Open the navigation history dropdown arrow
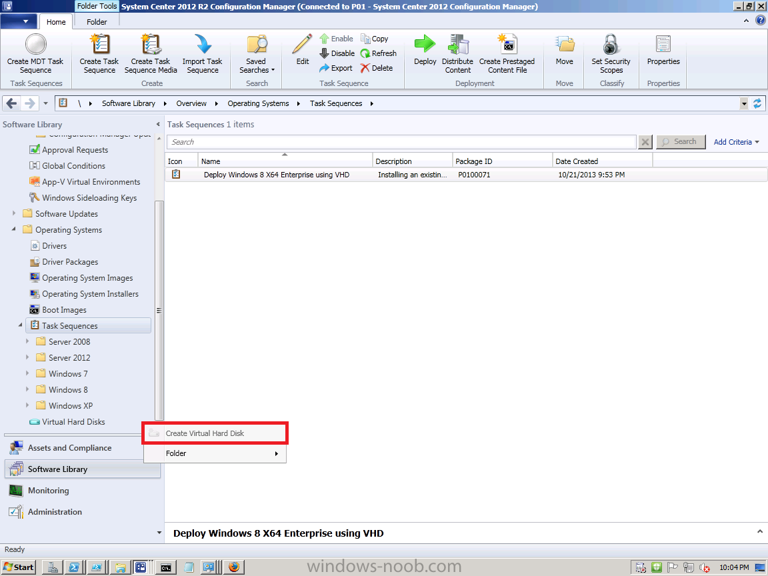This screenshot has height=576, width=768. 45,103
